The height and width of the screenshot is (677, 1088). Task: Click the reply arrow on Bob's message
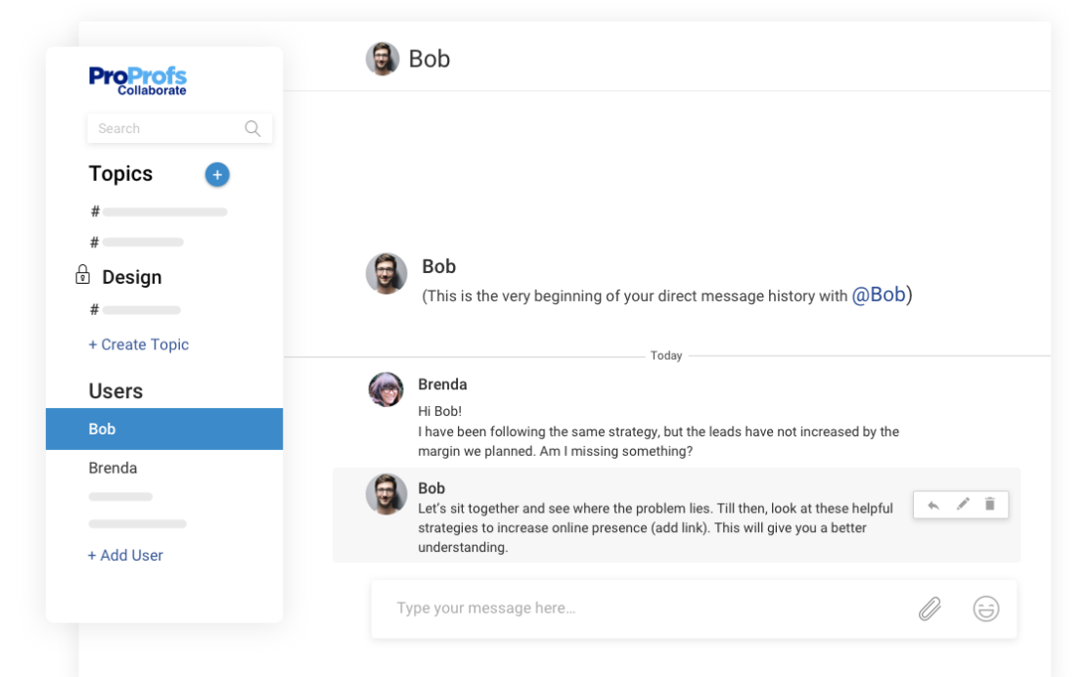pyautogui.click(x=933, y=505)
